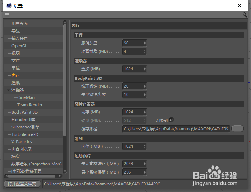
Task: Select 输入装置 category
Action: click(19, 38)
